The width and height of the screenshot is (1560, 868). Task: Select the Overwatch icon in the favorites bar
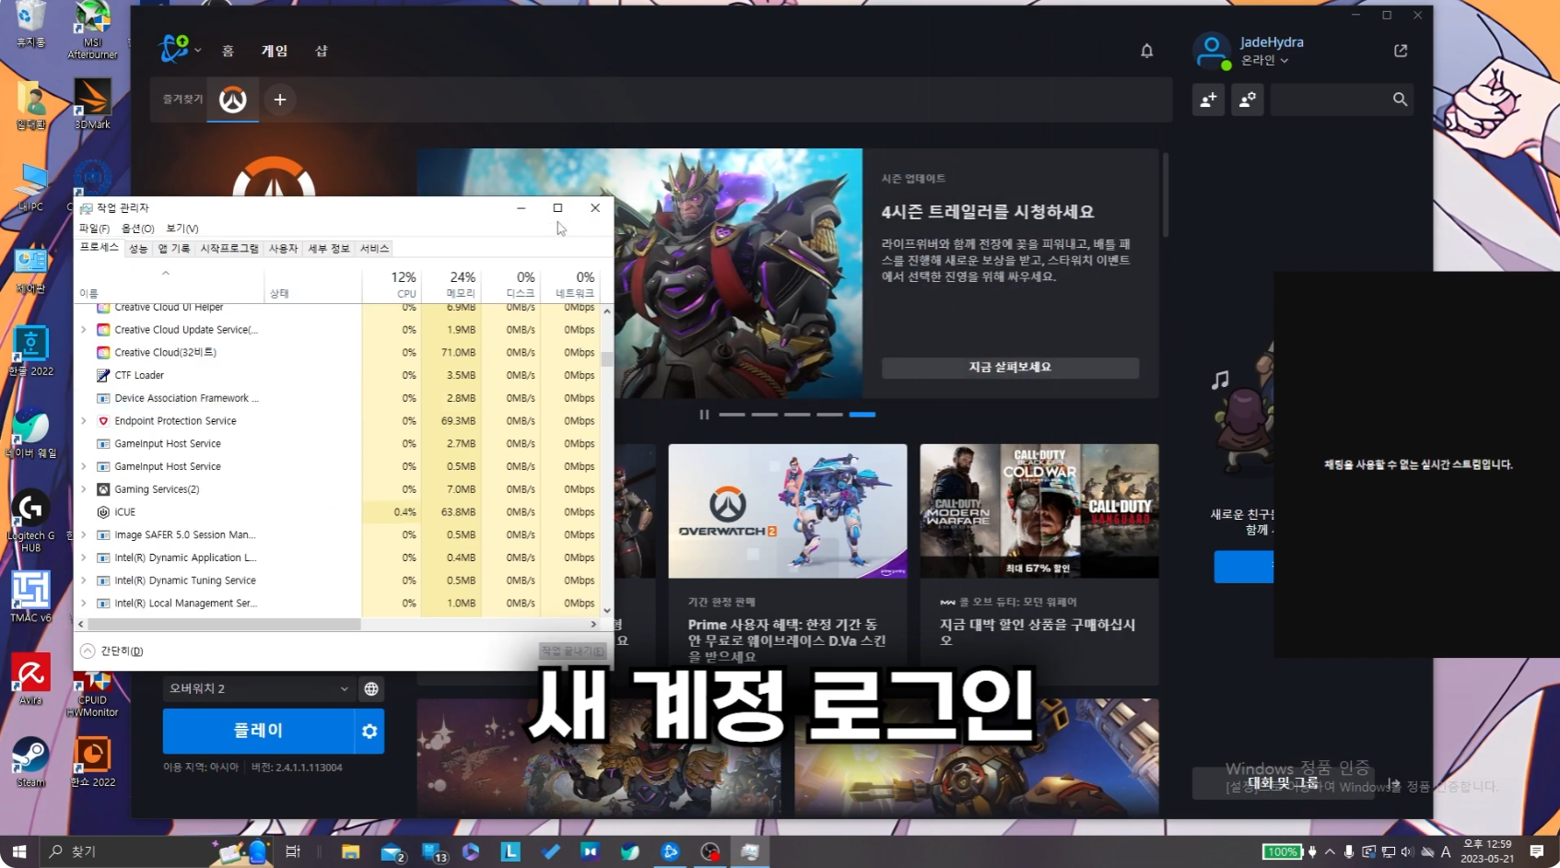click(232, 100)
